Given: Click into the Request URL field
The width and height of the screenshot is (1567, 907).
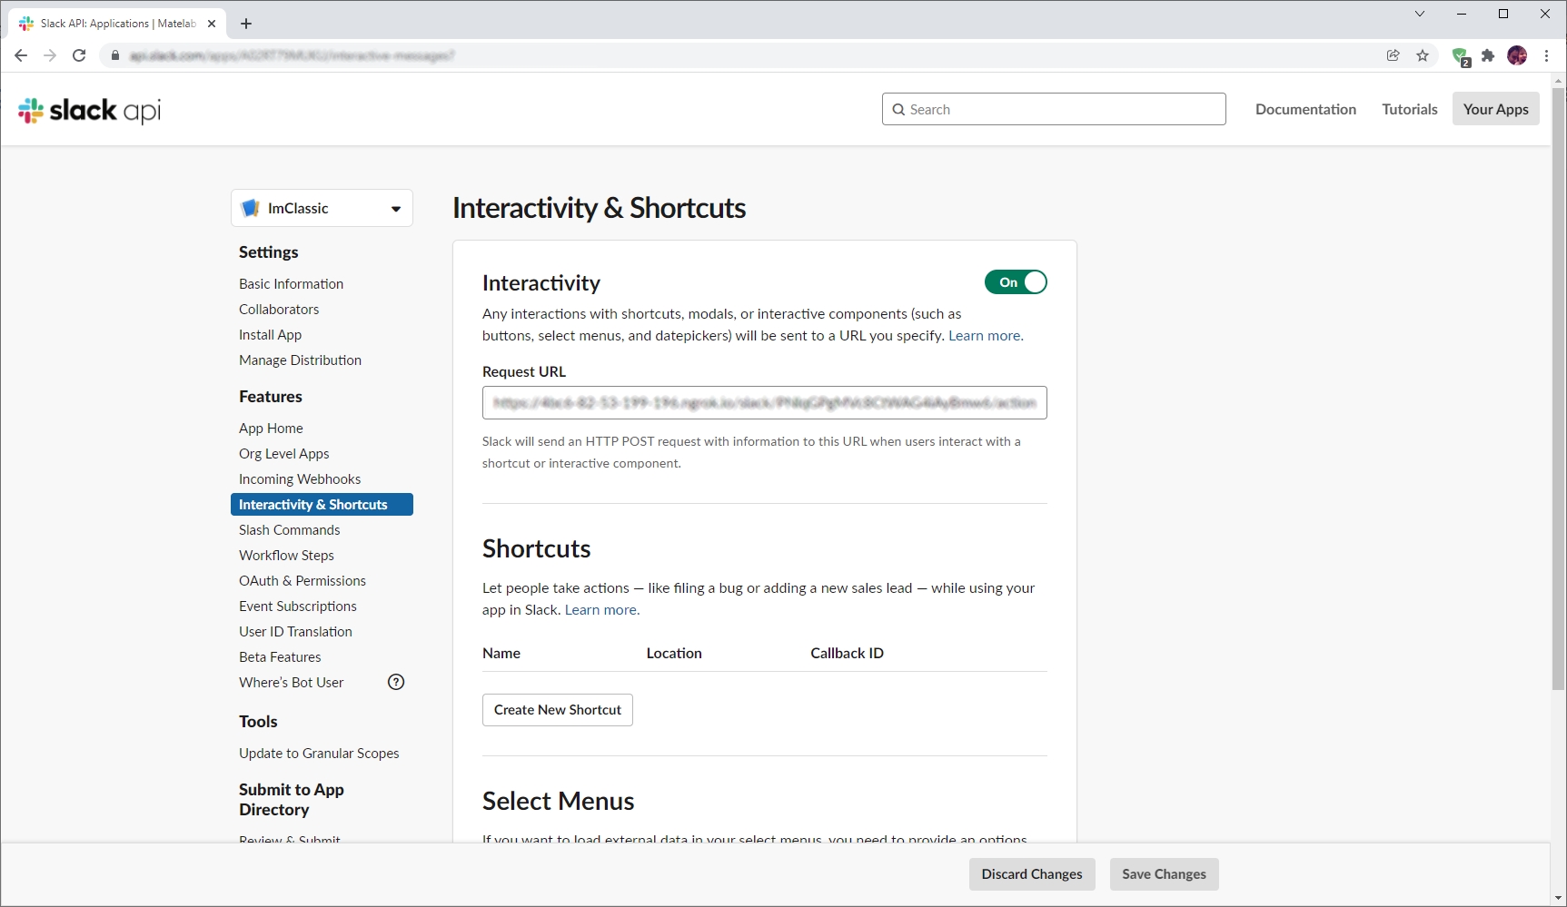Looking at the screenshot, I should [x=764, y=403].
